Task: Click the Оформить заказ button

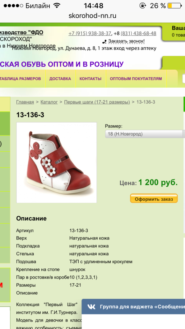Action: tap(154, 198)
